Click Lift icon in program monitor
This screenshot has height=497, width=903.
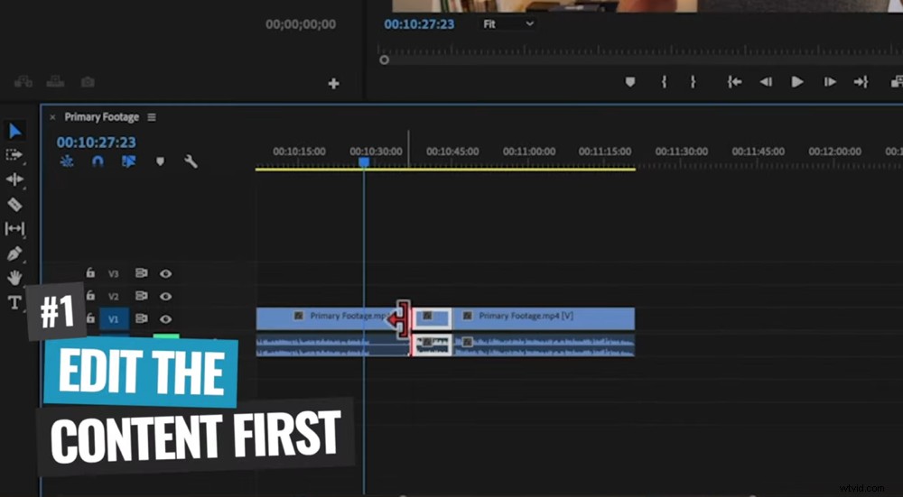897,82
